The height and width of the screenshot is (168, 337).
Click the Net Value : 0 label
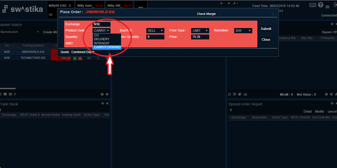[x=306, y=95]
